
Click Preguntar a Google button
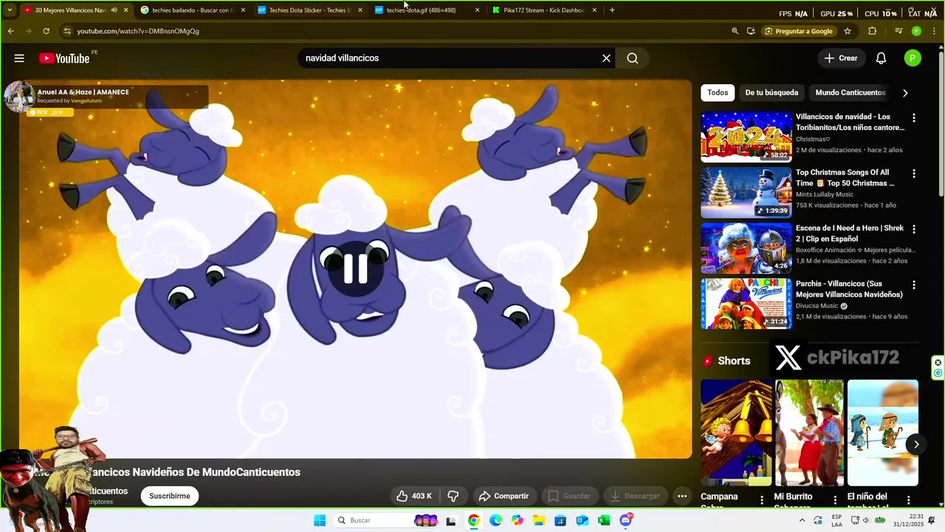pyautogui.click(x=799, y=31)
